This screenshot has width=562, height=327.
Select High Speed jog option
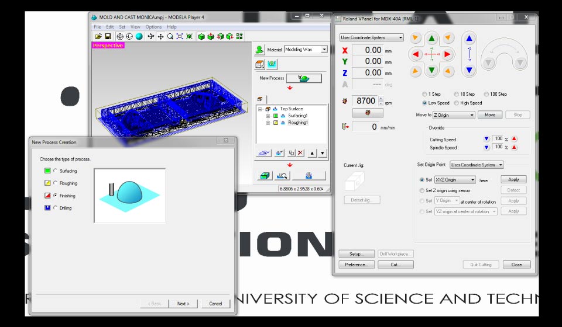click(x=456, y=103)
